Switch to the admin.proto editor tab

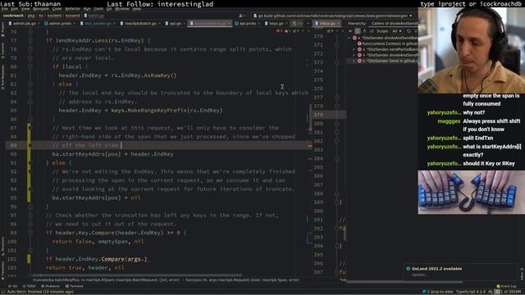point(60,24)
